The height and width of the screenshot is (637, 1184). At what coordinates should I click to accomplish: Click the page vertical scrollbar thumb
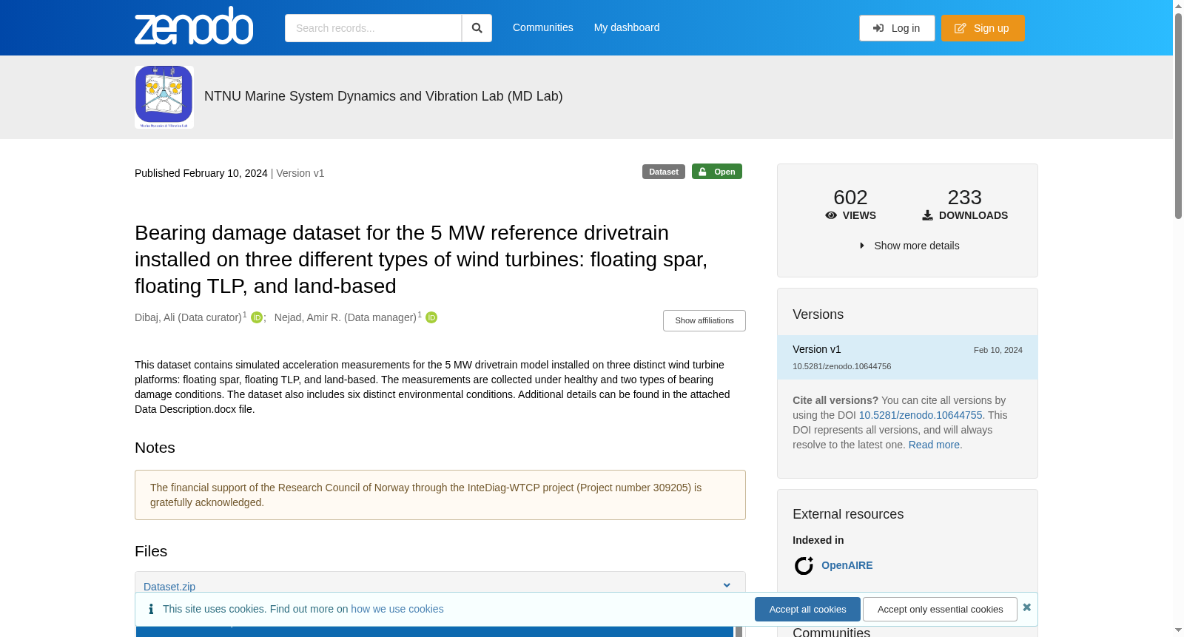tap(1178, 116)
